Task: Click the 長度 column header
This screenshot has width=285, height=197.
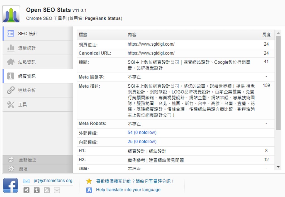Action: [266, 35]
